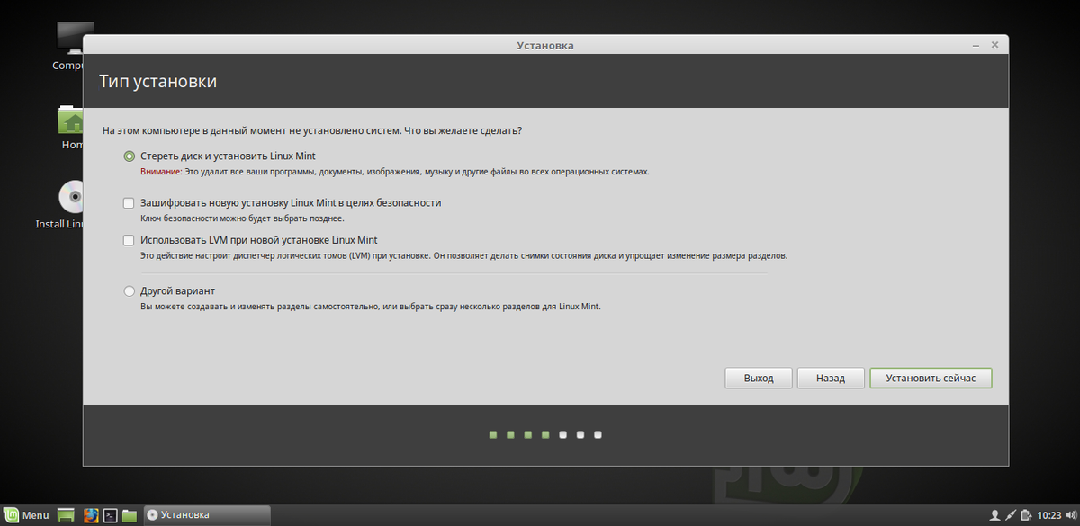Check 'Использовать LVM при новой установке'
1080x526 pixels.
tap(129, 241)
